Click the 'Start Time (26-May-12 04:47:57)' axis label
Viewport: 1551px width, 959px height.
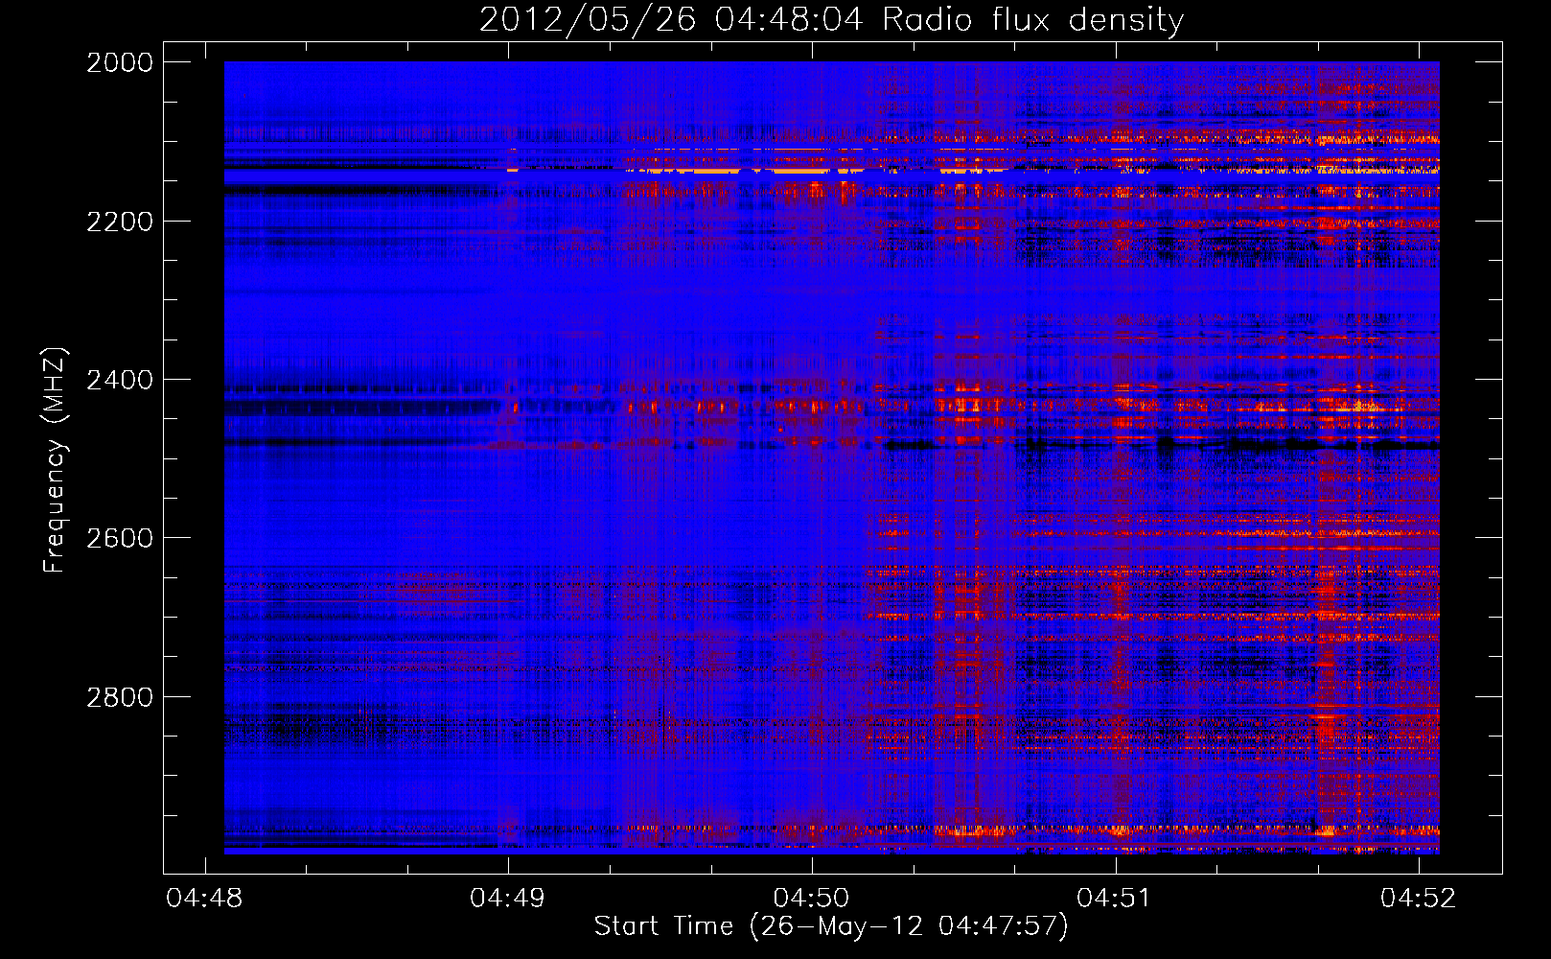click(x=831, y=926)
